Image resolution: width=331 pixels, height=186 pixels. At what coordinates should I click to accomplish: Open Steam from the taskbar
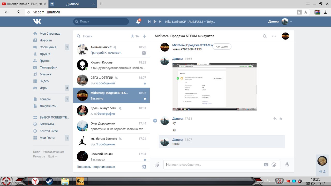click(x=49, y=181)
